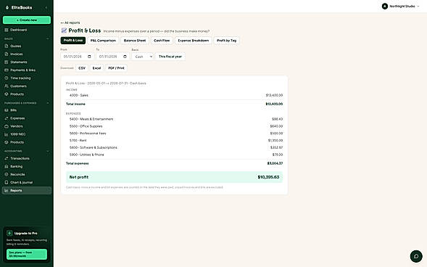
Task: Open the Banking sidebar icon
Action: tap(7, 166)
